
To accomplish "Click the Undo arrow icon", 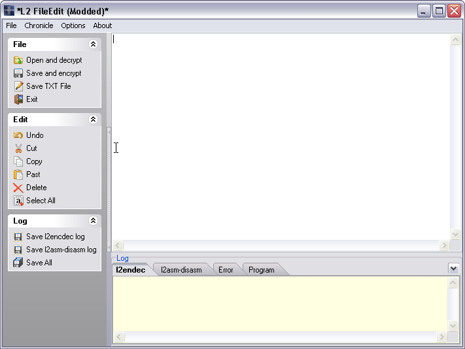I will pyautogui.click(x=18, y=135).
